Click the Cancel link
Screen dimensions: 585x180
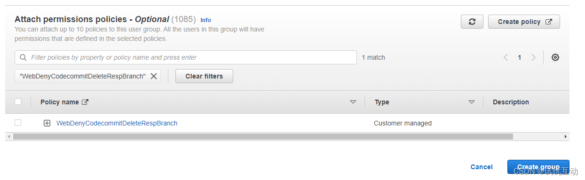click(482, 167)
